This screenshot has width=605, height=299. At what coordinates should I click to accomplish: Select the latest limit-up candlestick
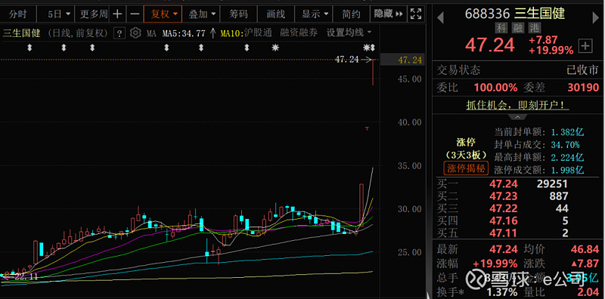pyautogui.click(x=373, y=72)
